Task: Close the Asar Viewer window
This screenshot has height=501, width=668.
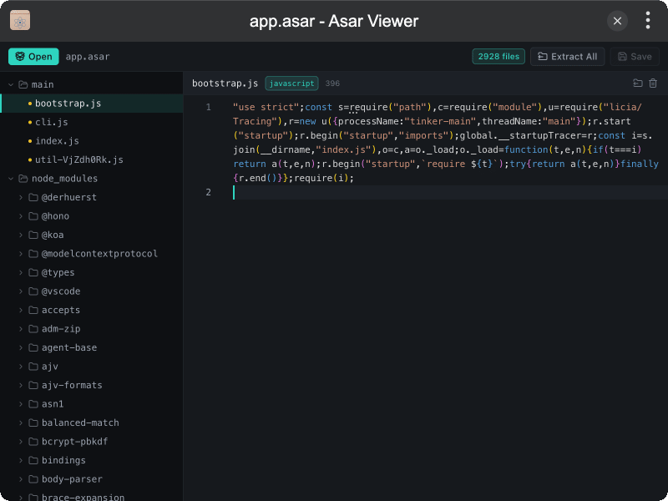Action: [617, 21]
